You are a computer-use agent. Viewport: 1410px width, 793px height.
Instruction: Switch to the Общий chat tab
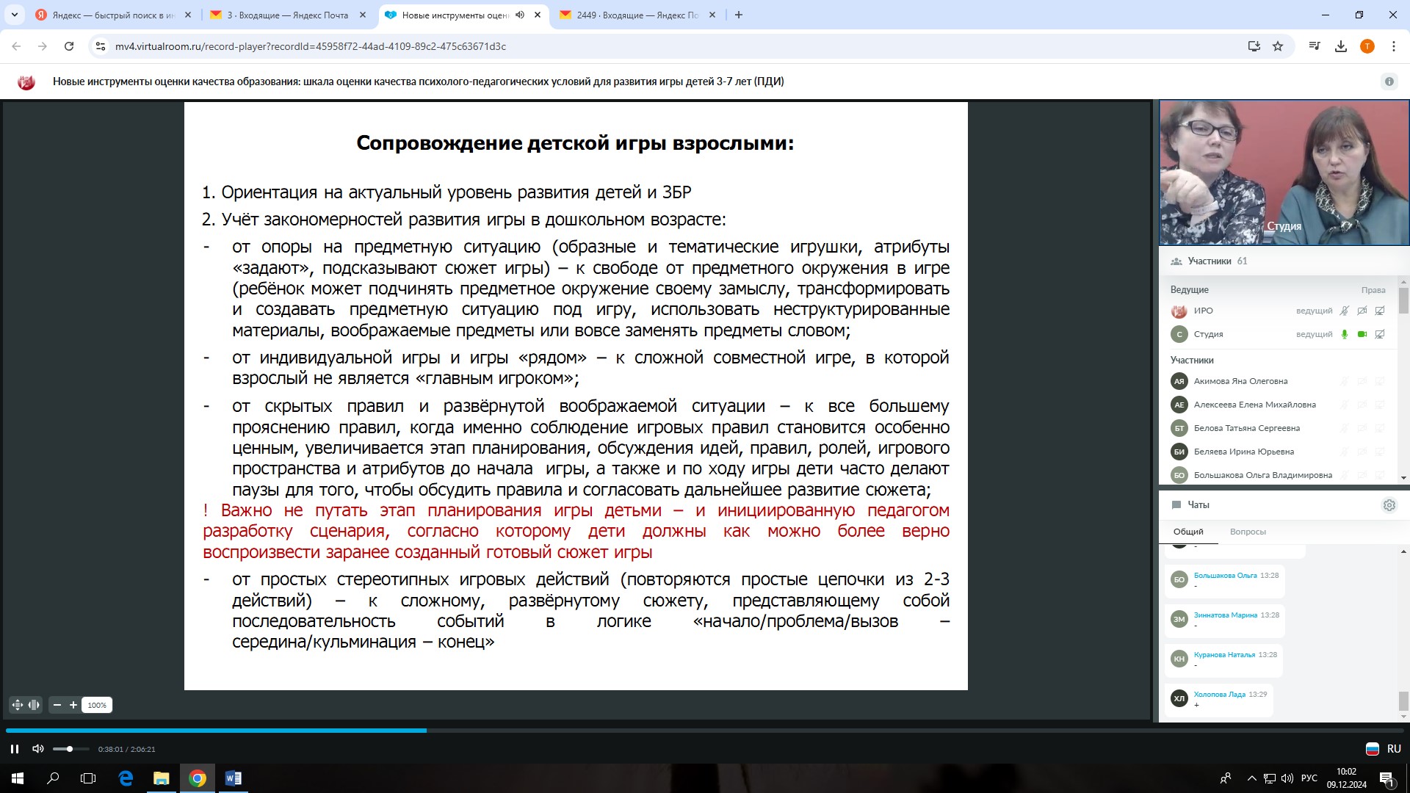tap(1188, 532)
